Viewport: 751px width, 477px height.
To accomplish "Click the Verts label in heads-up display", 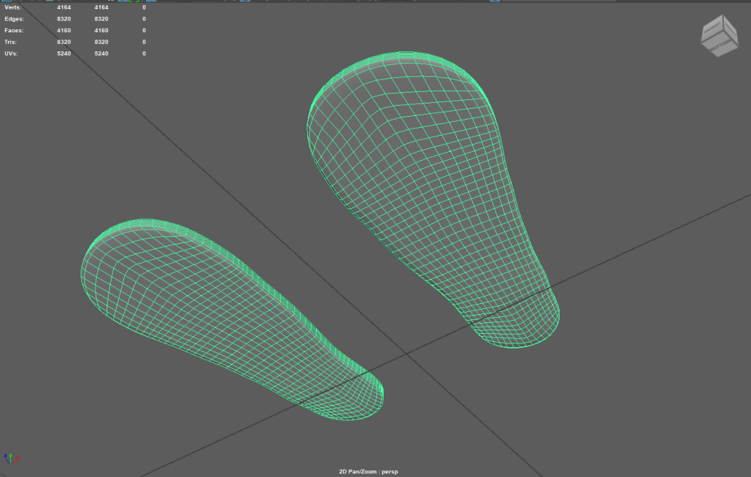I will pyautogui.click(x=13, y=7).
